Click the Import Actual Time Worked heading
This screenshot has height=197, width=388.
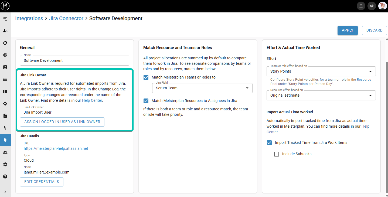coord(290,112)
